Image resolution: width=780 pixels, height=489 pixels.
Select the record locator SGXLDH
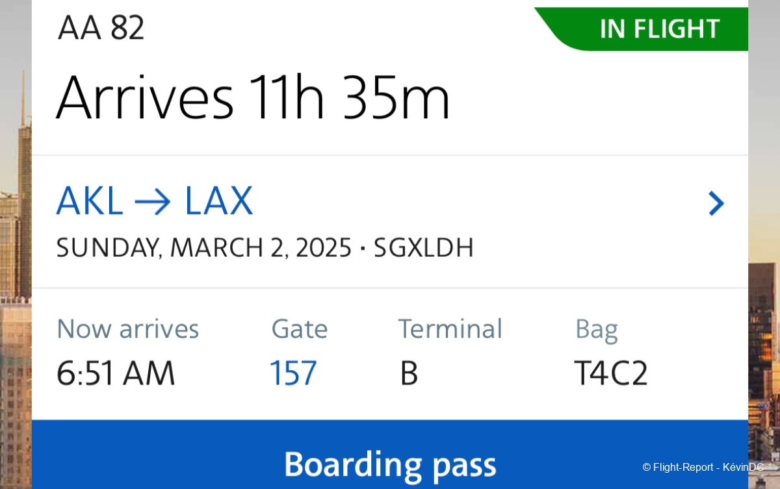423,248
